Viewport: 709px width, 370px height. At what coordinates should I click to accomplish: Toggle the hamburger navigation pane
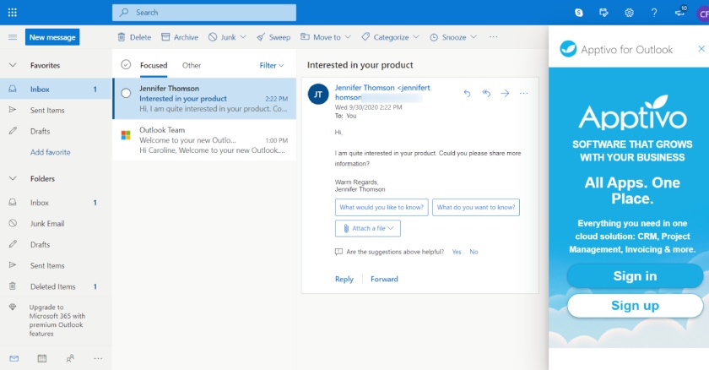click(13, 37)
